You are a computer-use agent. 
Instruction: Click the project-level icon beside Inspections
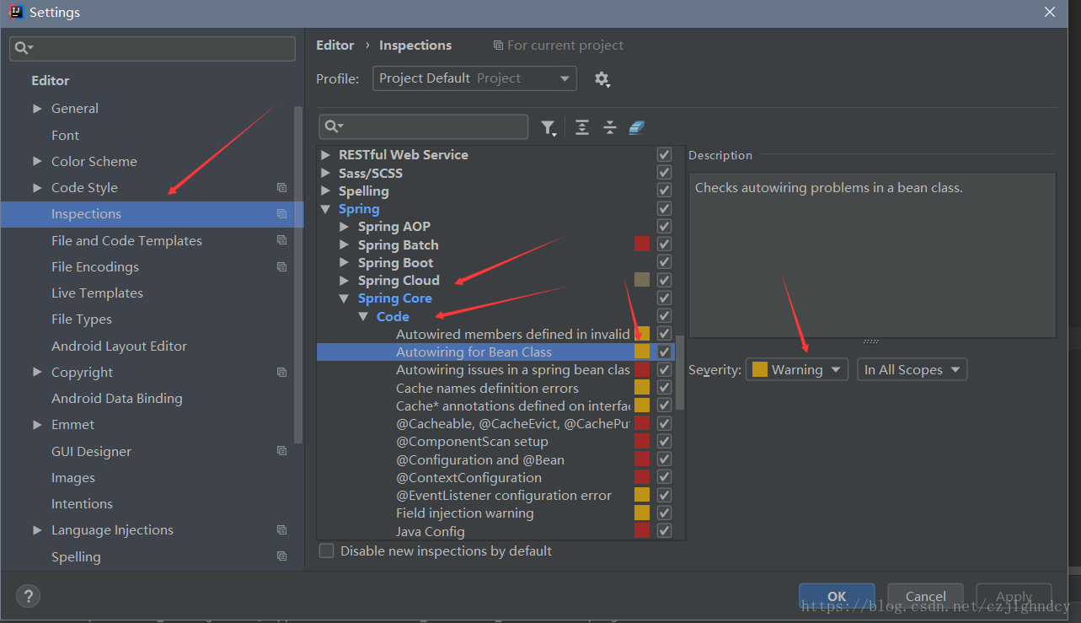point(281,214)
